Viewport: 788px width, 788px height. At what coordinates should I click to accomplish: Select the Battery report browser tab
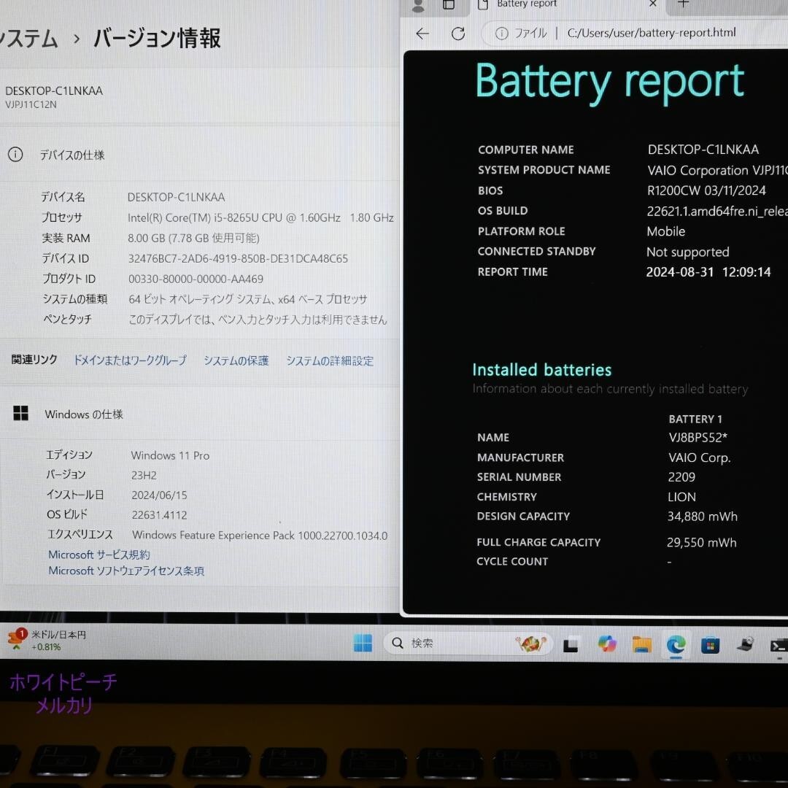[x=568, y=5]
